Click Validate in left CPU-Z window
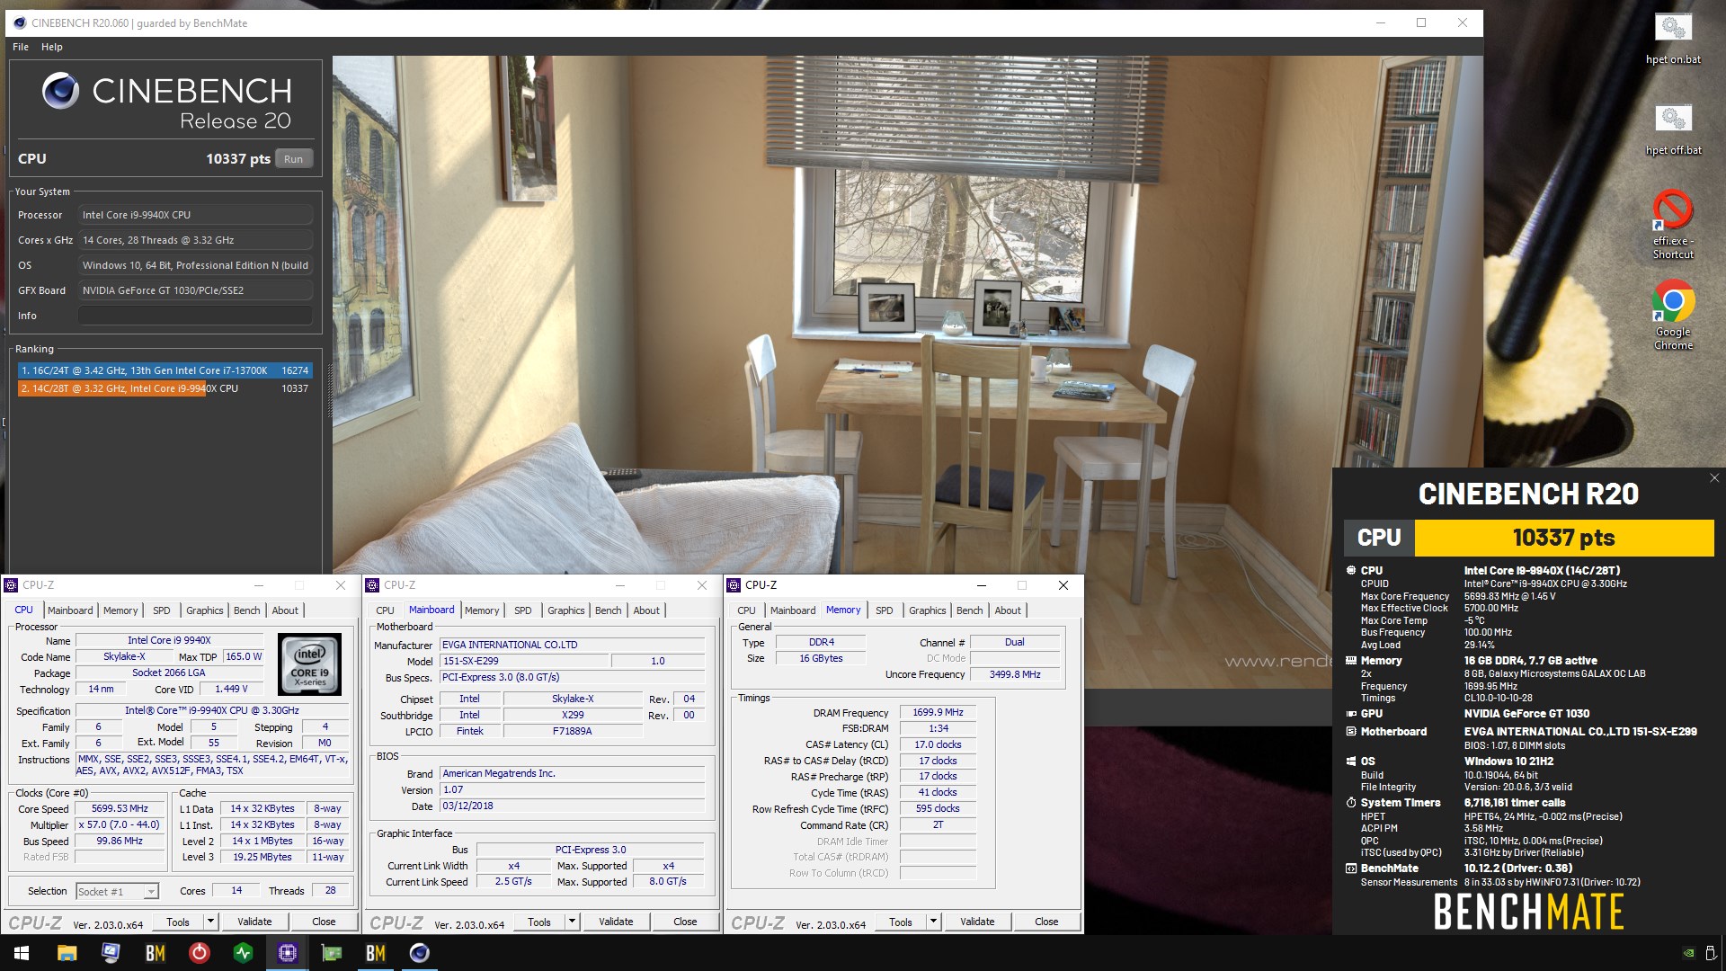The width and height of the screenshot is (1726, 971). coord(254,922)
